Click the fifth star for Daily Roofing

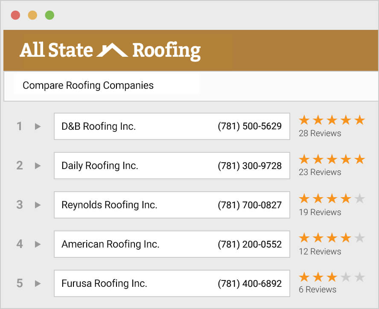coord(360,159)
